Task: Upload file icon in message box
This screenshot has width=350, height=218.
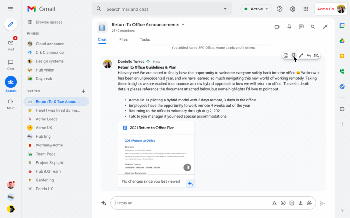Action: [x=300, y=203]
